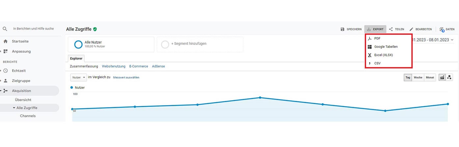Screen dimensions: 459x147
Task: Click the Speichern floppy disk icon
Action: point(342,29)
